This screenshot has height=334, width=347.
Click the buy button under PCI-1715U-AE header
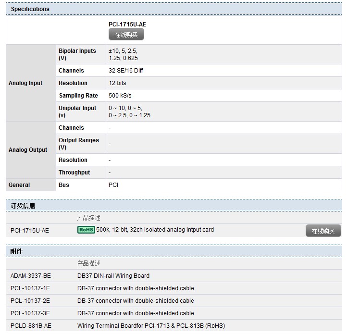click(126, 34)
